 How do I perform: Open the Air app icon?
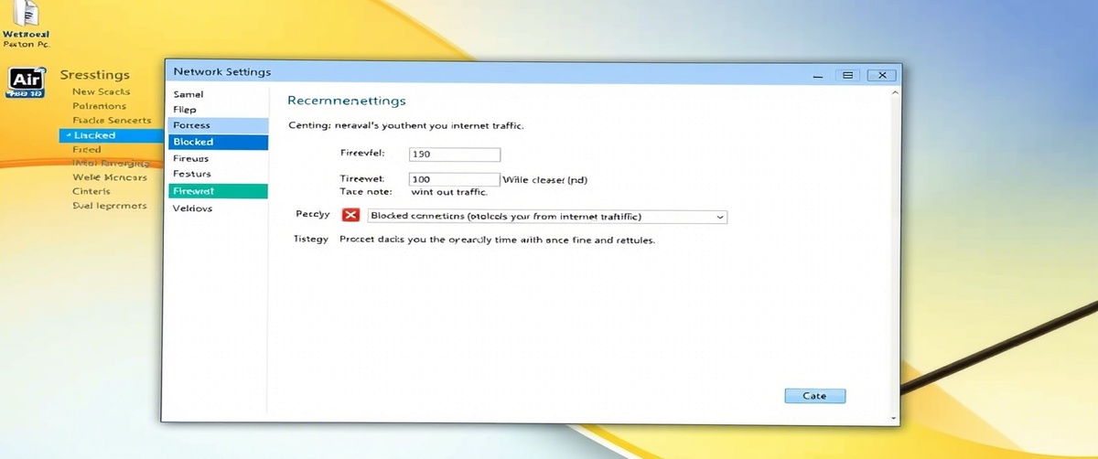[x=25, y=82]
